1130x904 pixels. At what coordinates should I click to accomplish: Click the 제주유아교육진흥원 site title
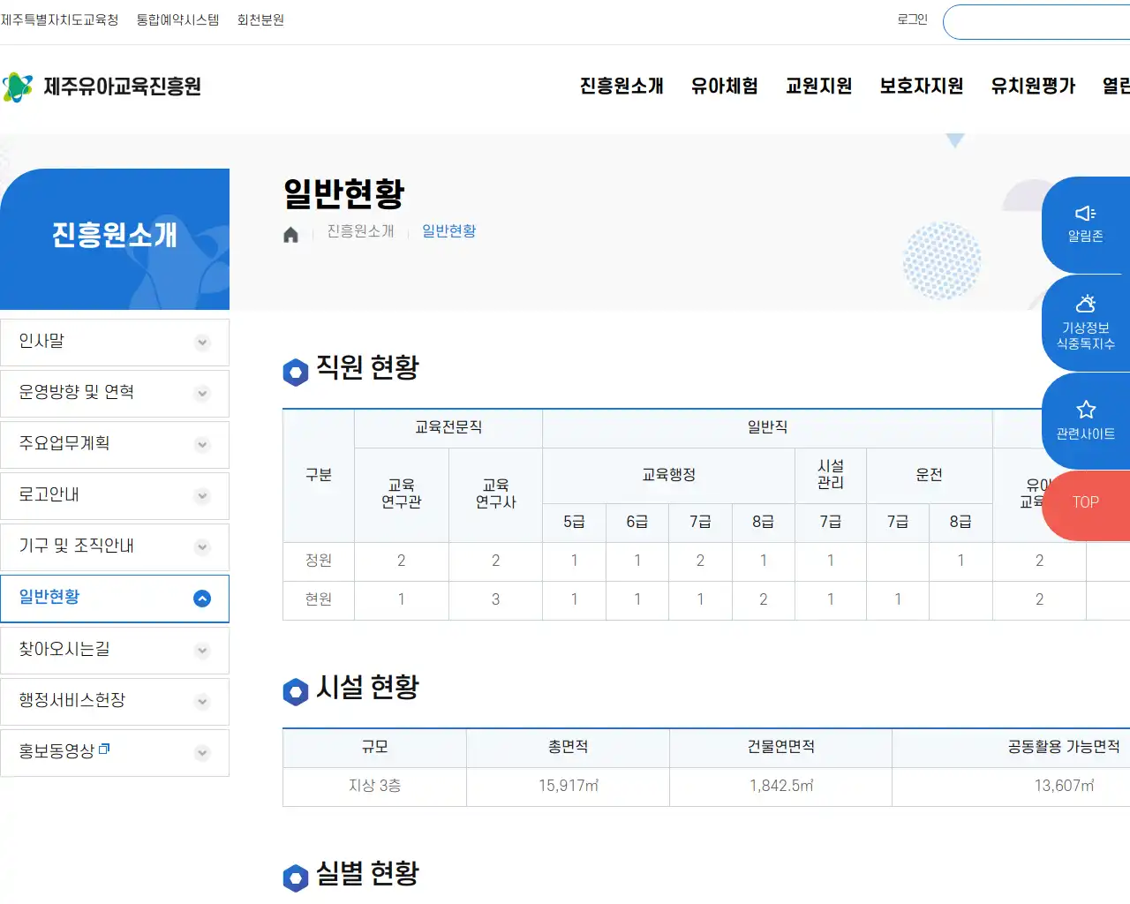click(122, 87)
